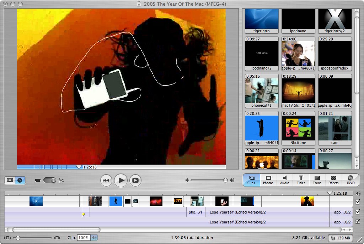Click the loud volume speaker icon
Image resolution: width=364 pixels, height=244 pixels.
[232, 180]
